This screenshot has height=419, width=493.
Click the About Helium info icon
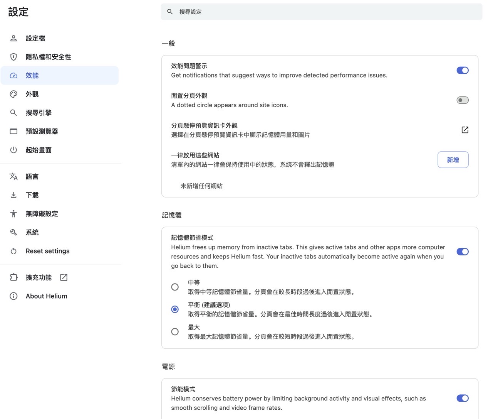pyautogui.click(x=13, y=296)
